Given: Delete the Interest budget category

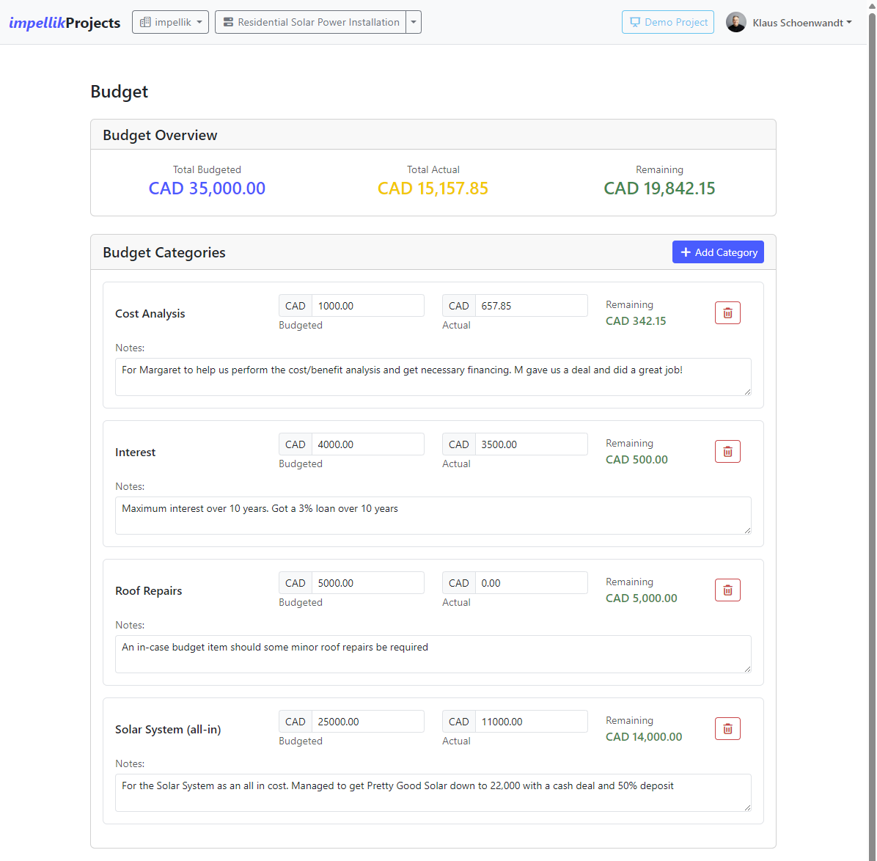Looking at the screenshot, I should click(727, 452).
